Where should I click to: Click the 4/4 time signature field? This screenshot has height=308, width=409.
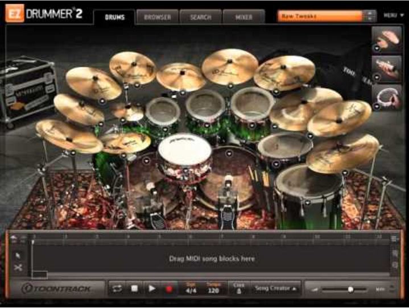click(191, 290)
